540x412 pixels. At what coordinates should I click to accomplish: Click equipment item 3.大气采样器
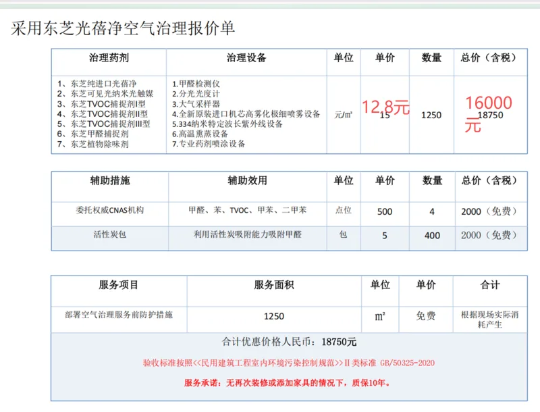click(x=196, y=104)
